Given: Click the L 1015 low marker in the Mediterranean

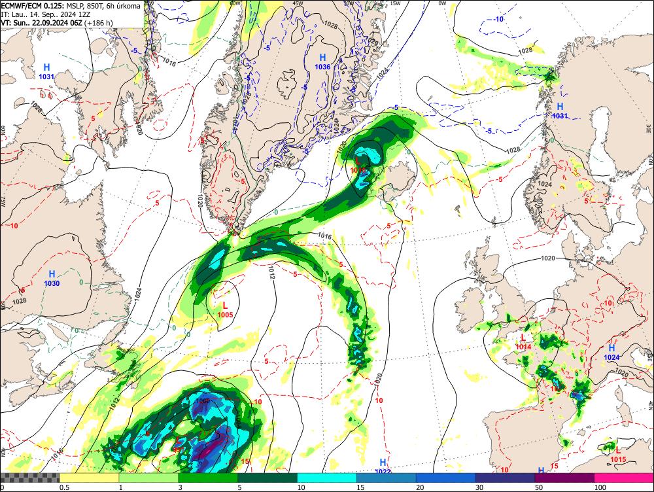Looking at the screenshot, I should pos(618,455).
